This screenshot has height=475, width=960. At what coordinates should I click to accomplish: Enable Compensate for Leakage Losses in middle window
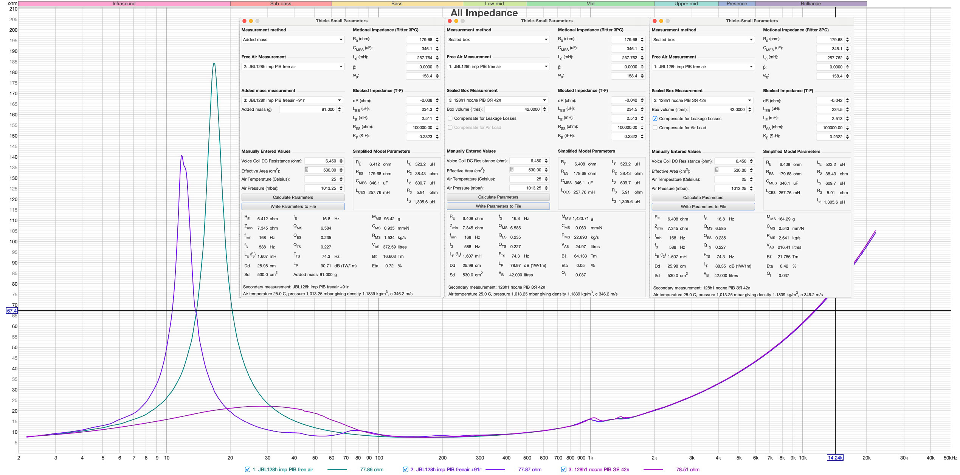450,118
